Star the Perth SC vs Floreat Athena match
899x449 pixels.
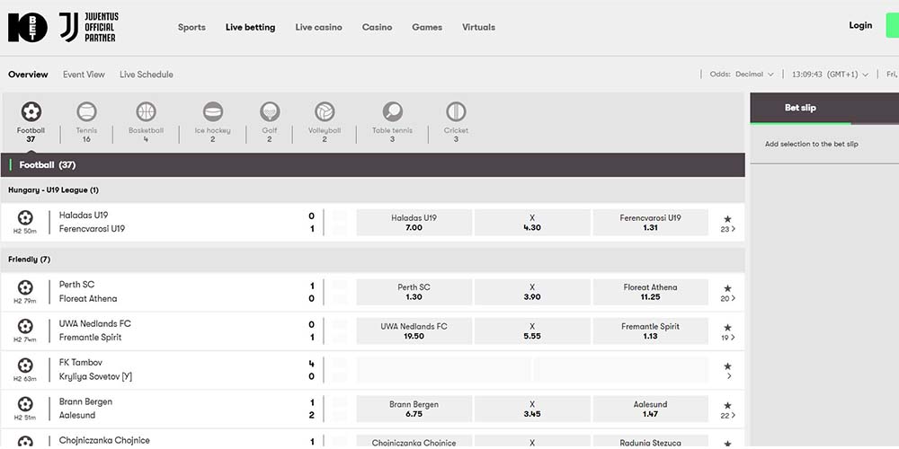(727, 287)
